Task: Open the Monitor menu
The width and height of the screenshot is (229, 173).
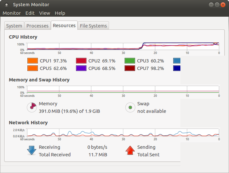Action: 12,13
